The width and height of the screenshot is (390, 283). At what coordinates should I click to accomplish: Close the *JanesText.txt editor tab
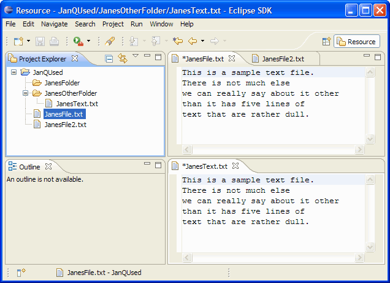click(x=235, y=166)
